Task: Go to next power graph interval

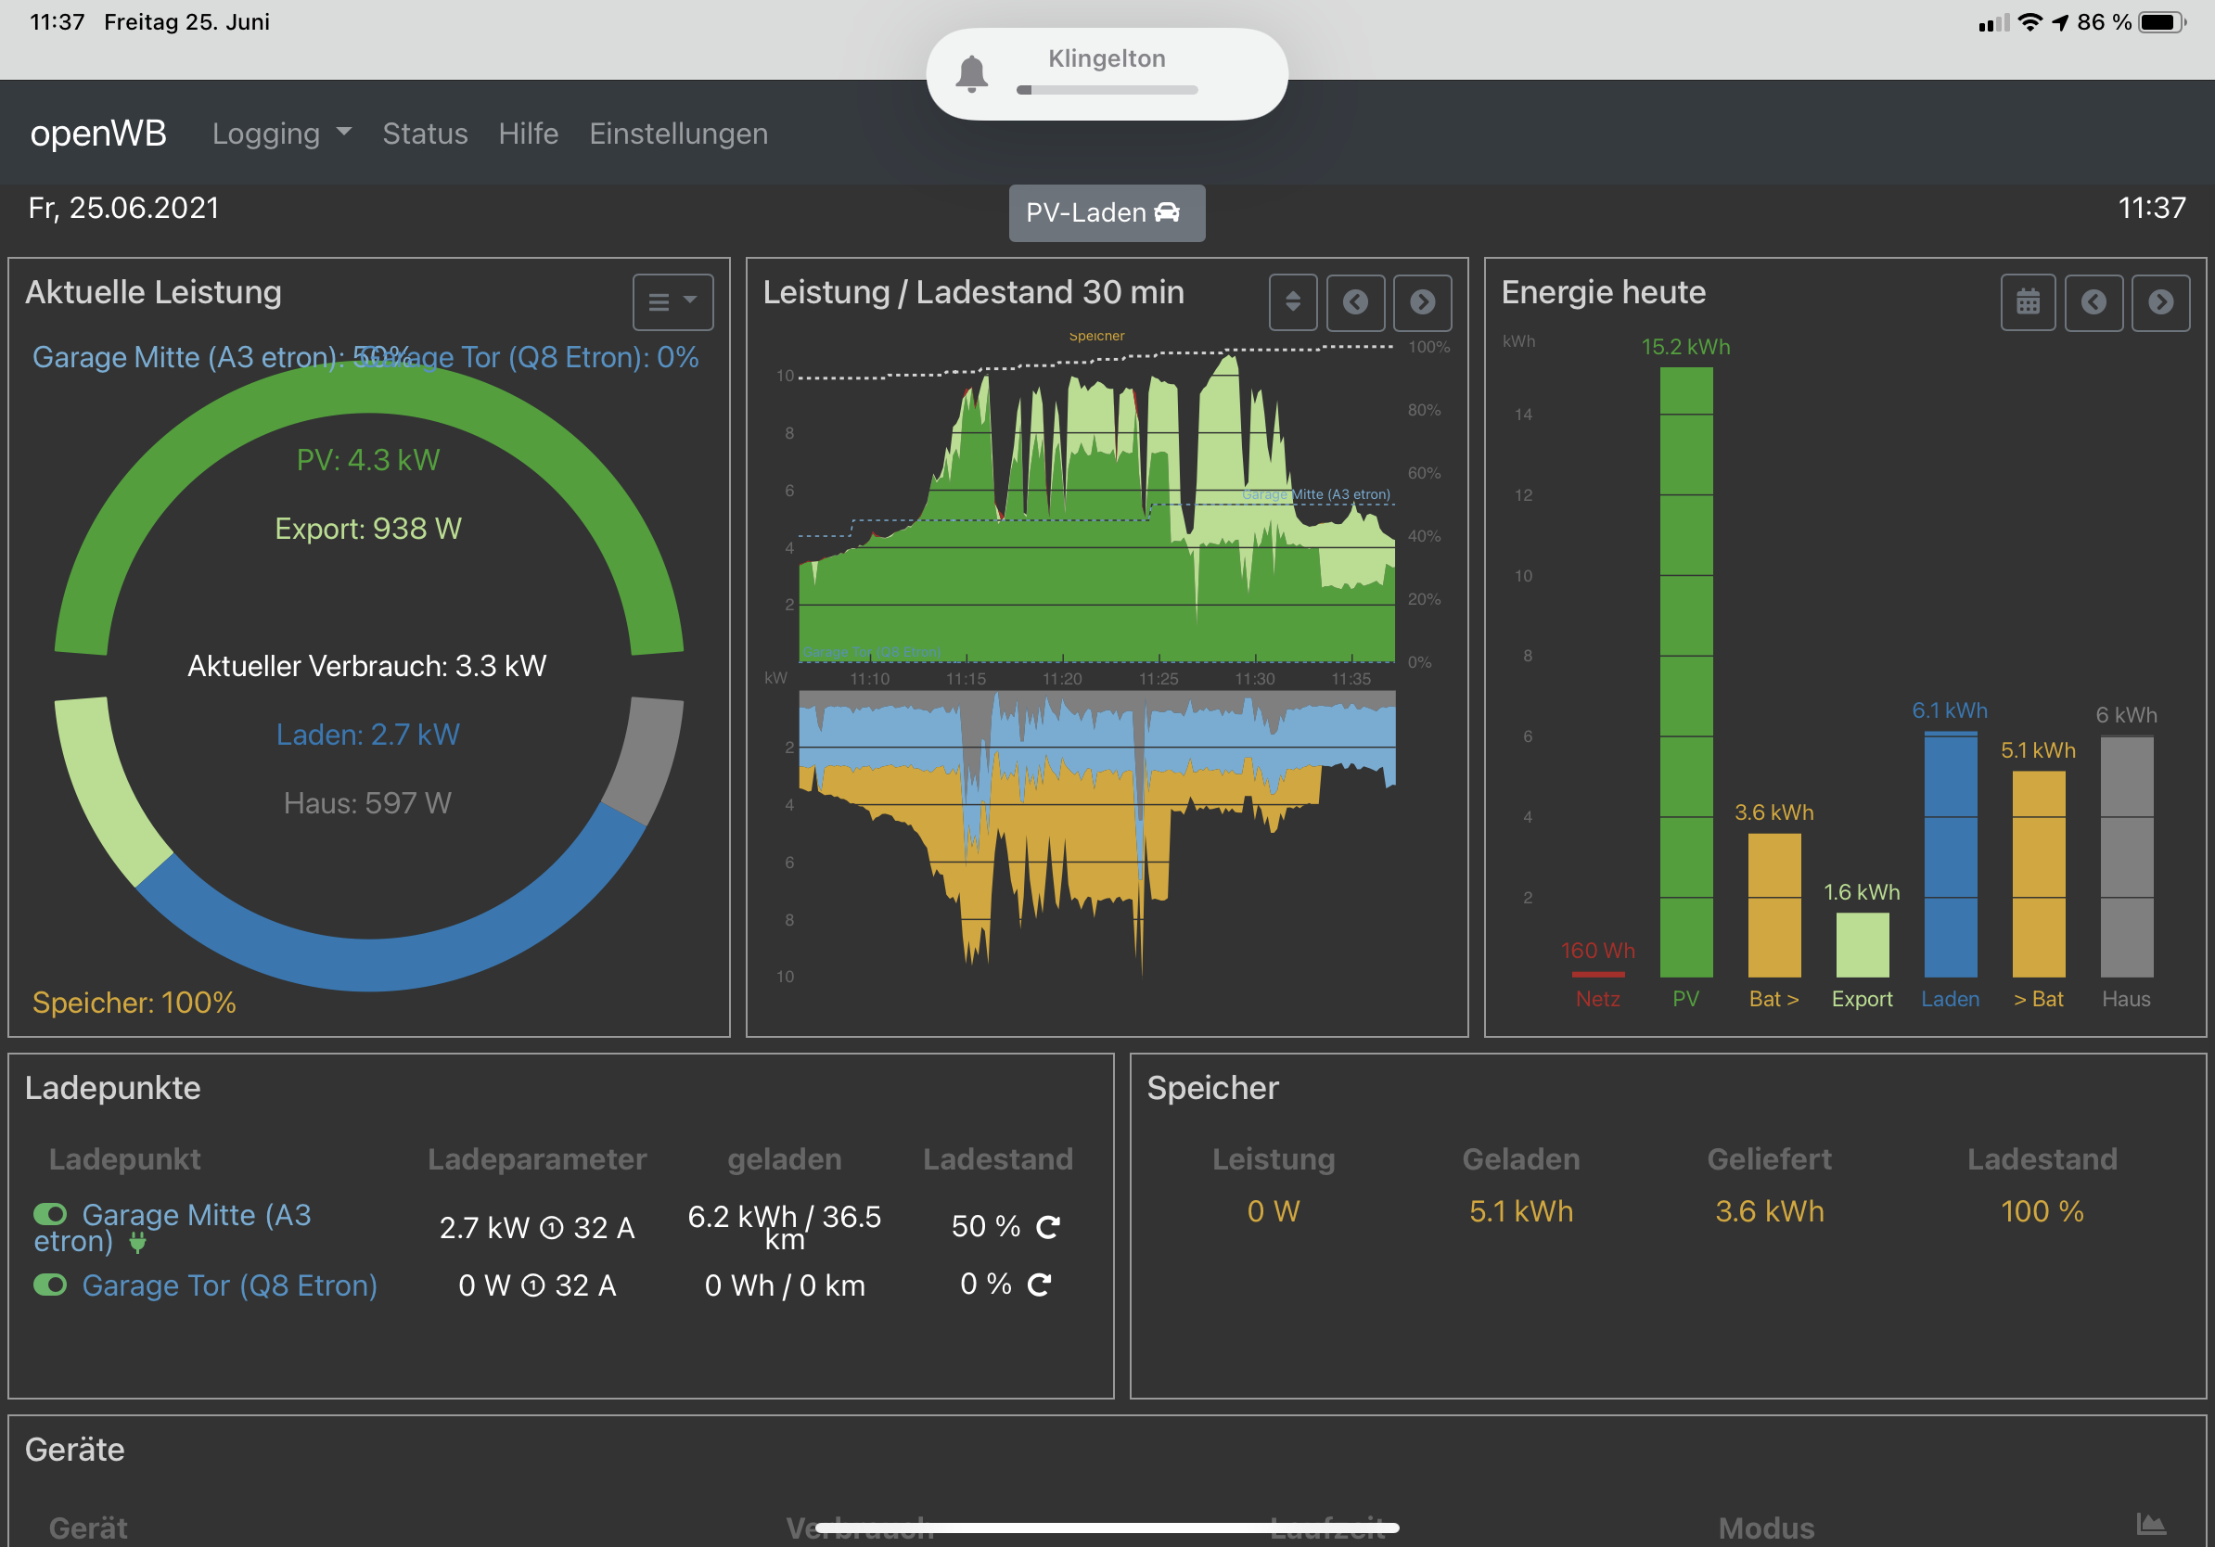Action: point(1421,301)
